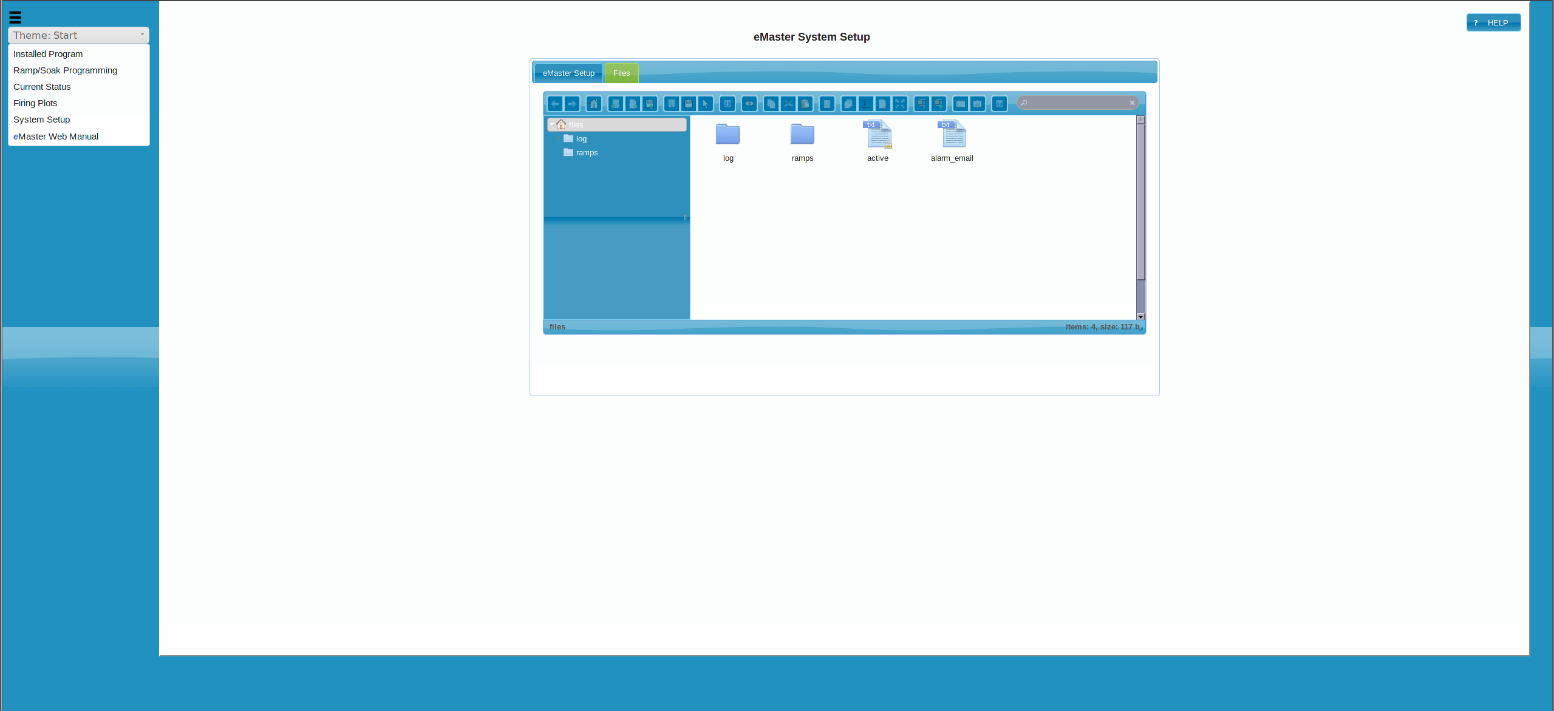Open the Theme: Start dropdown
The width and height of the screenshot is (1554, 711).
click(78, 35)
